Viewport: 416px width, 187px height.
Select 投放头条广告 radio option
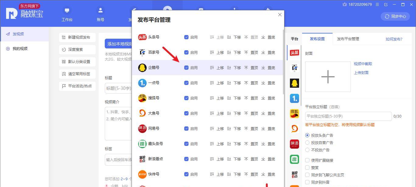point(307,135)
